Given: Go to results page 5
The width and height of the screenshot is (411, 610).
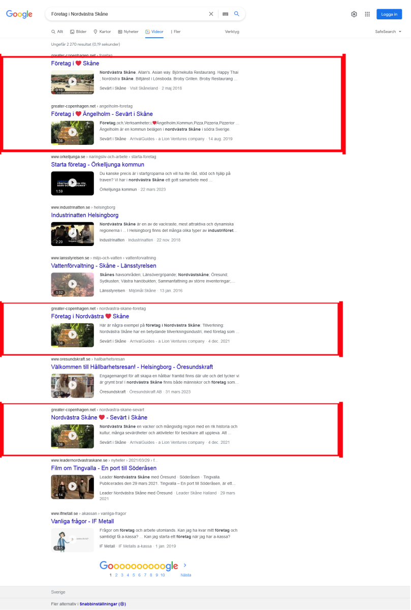Looking at the screenshot, I should (x=134, y=575).
